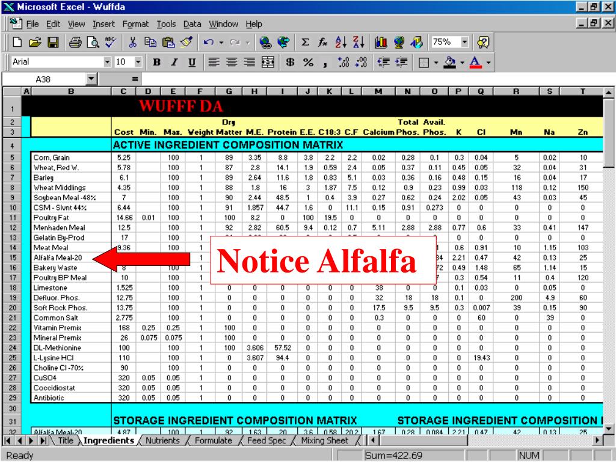Open the Font Color dropdown arrow
This screenshot has width=616, height=462.
coord(488,63)
